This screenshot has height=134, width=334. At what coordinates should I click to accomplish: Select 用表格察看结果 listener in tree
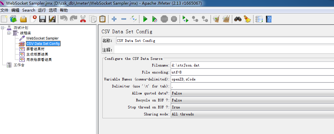pyautogui.click(x=39, y=60)
